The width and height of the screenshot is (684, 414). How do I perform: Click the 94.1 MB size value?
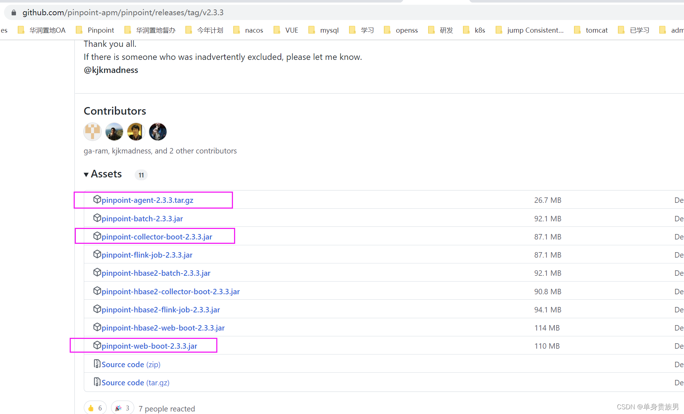[x=548, y=310]
